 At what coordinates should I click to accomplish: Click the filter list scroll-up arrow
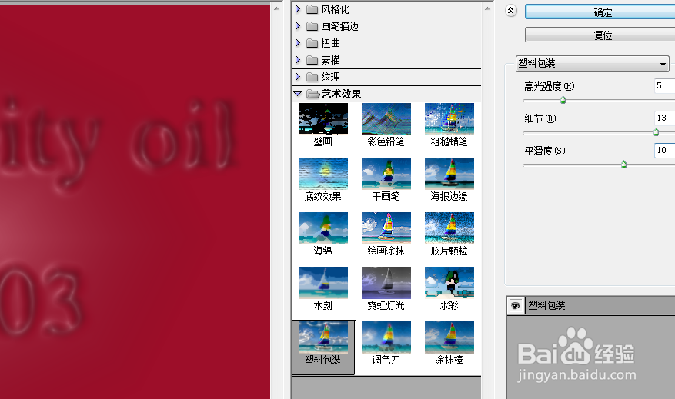(x=487, y=9)
